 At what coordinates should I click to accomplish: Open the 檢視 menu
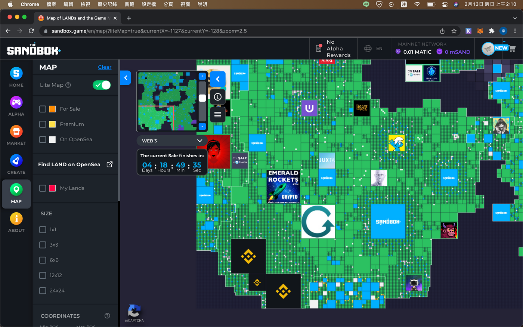[x=86, y=4]
